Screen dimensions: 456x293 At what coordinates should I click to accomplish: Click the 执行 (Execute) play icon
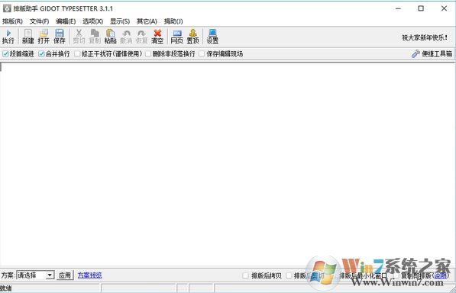8,33
